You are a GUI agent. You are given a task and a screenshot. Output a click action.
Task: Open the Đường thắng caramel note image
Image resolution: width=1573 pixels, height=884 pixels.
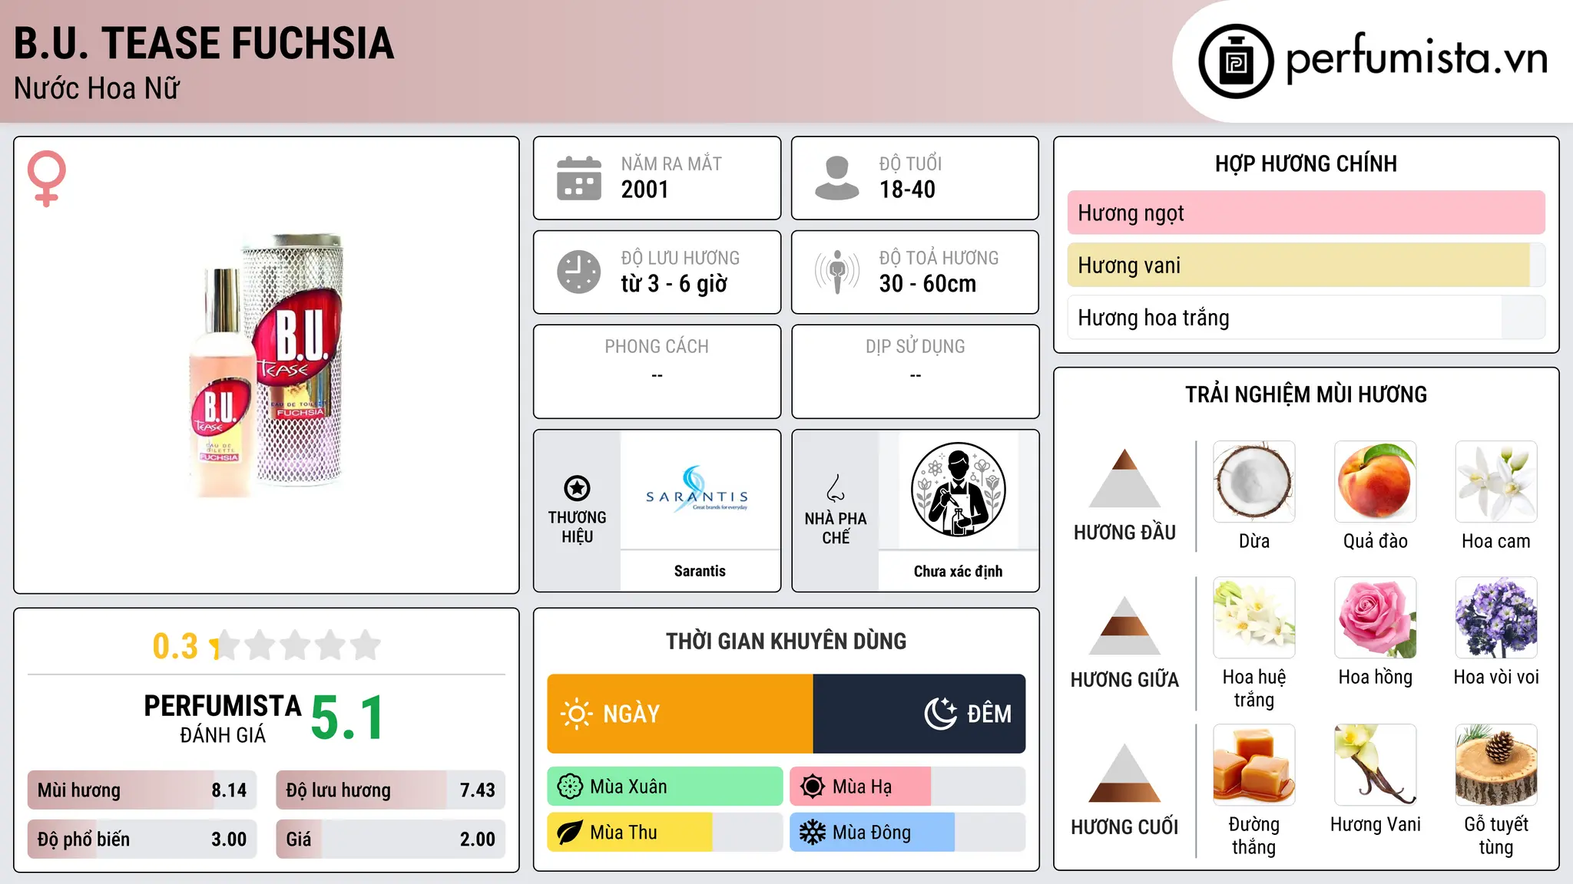click(1253, 765)
